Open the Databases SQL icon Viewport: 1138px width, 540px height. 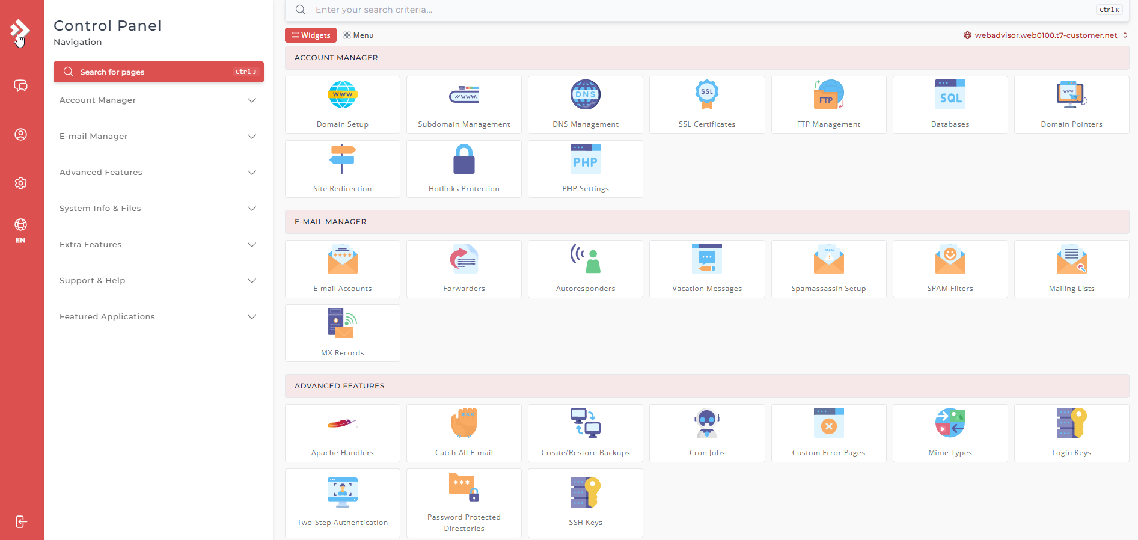[950, 95]
